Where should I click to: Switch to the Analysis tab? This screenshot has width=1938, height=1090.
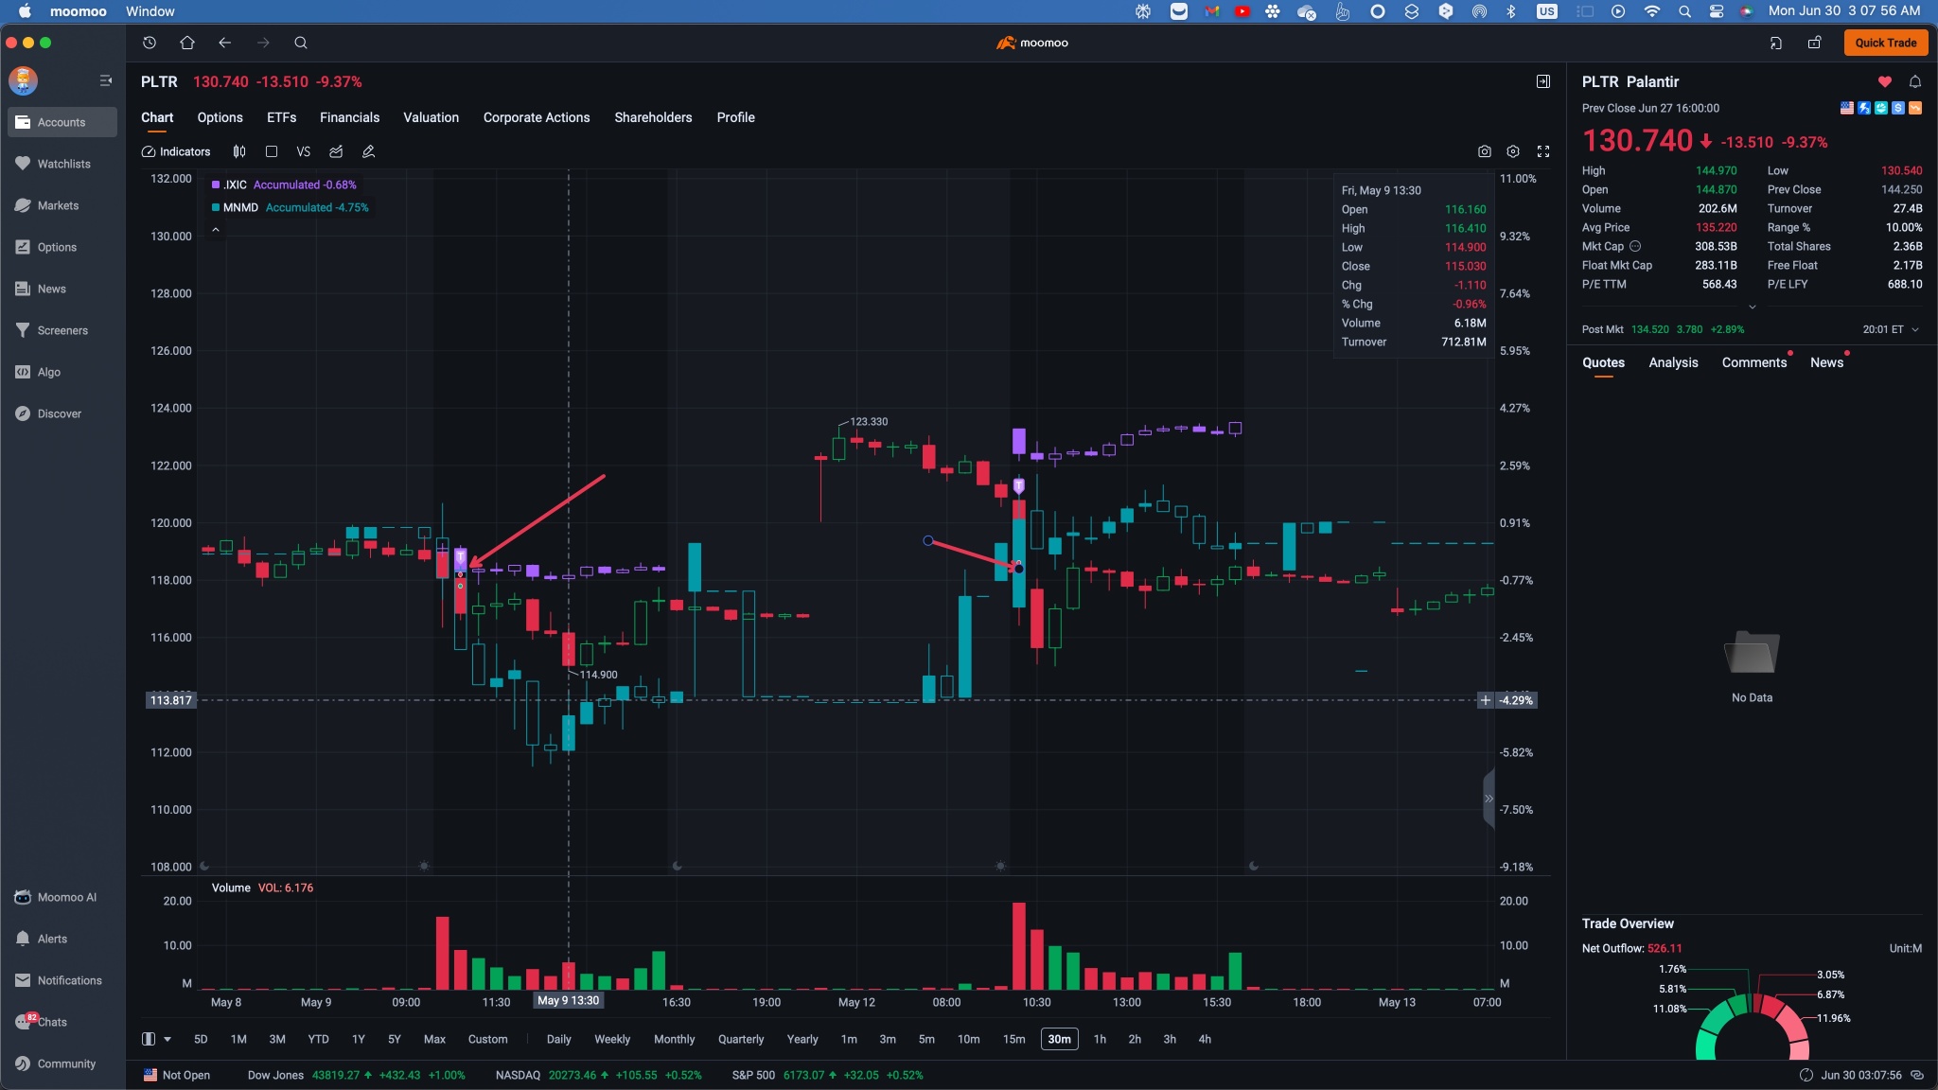pyautogui.click(x=1673, y=362)
